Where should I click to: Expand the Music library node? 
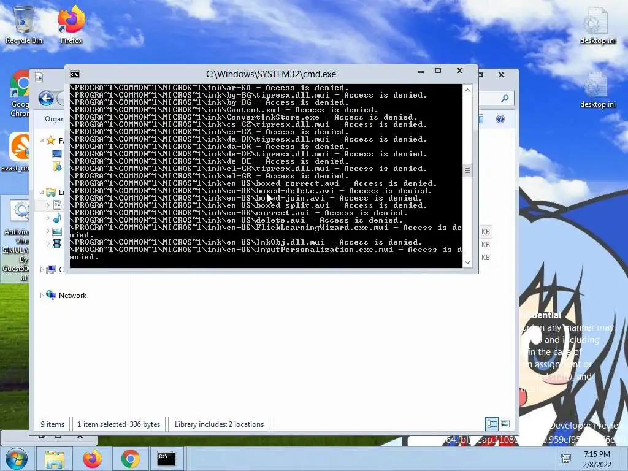(x=48, y=218)
